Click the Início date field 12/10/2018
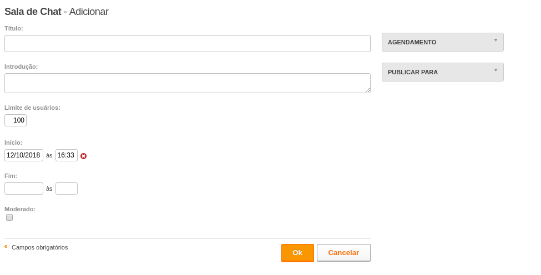 pos(24,155)
